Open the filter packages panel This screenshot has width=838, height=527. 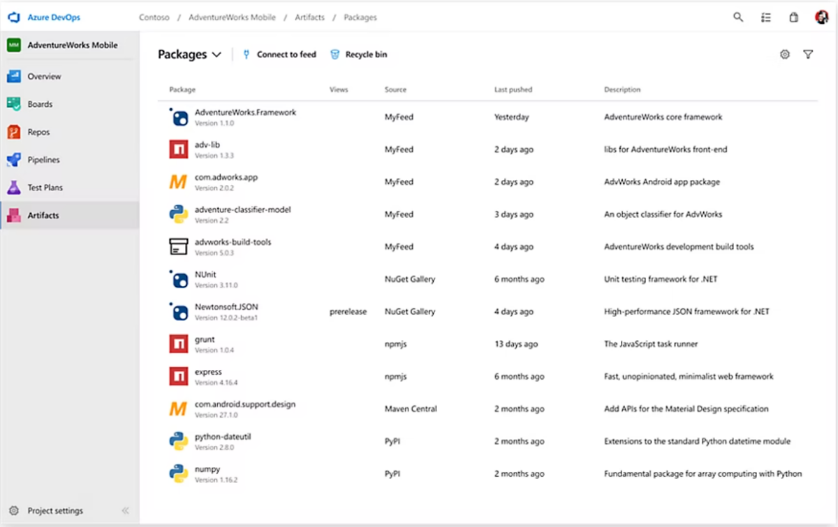(x=808, y=54)
